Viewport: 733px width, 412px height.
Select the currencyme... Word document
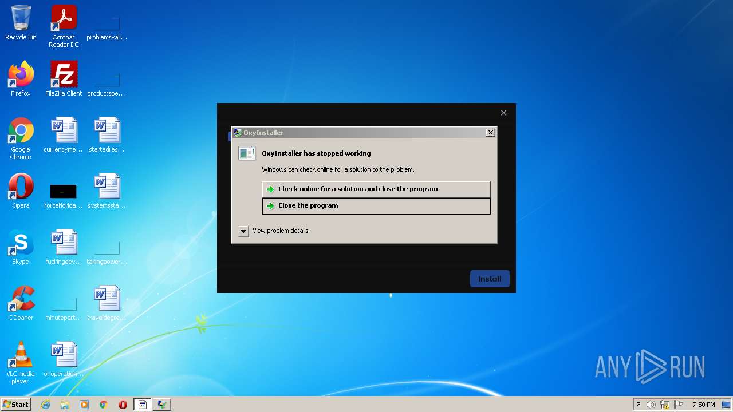coord(64,135)
